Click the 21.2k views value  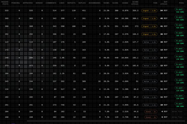(106, 105)
